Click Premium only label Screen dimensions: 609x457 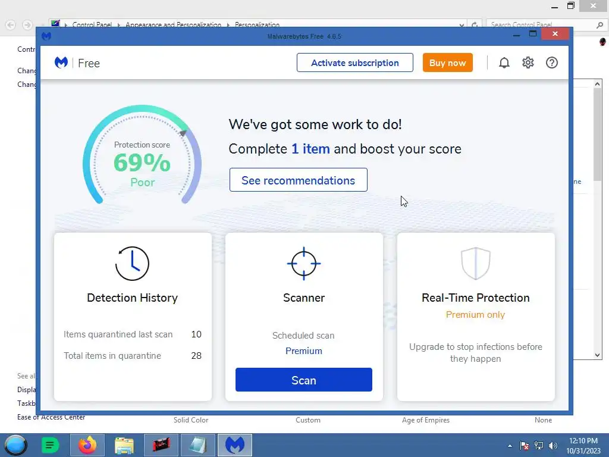[x=475, y=315]
